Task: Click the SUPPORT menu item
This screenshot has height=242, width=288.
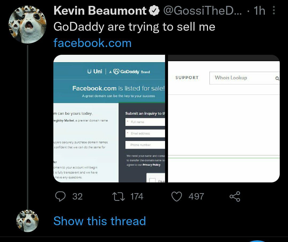Action: pyautogui.click(x=187, y=78)
